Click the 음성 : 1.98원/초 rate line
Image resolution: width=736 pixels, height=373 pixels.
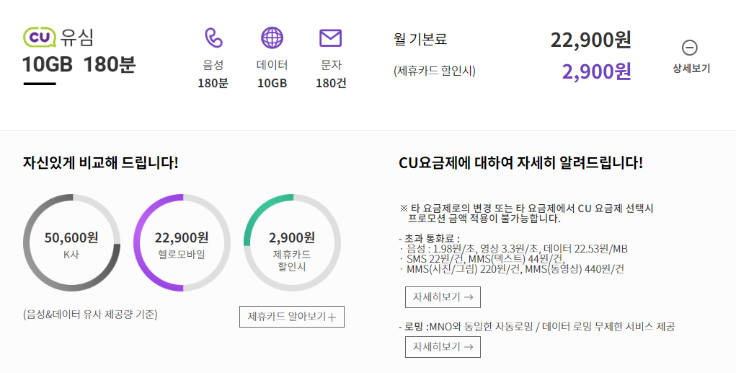(513, 249)
